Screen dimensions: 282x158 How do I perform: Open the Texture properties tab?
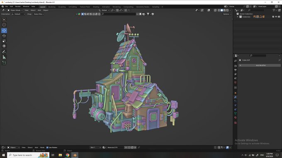(236, 123)
